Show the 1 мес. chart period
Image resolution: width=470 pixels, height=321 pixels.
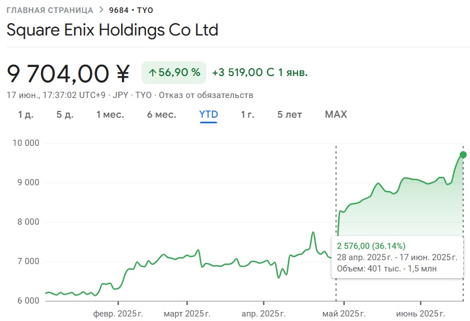click(110, 114)
